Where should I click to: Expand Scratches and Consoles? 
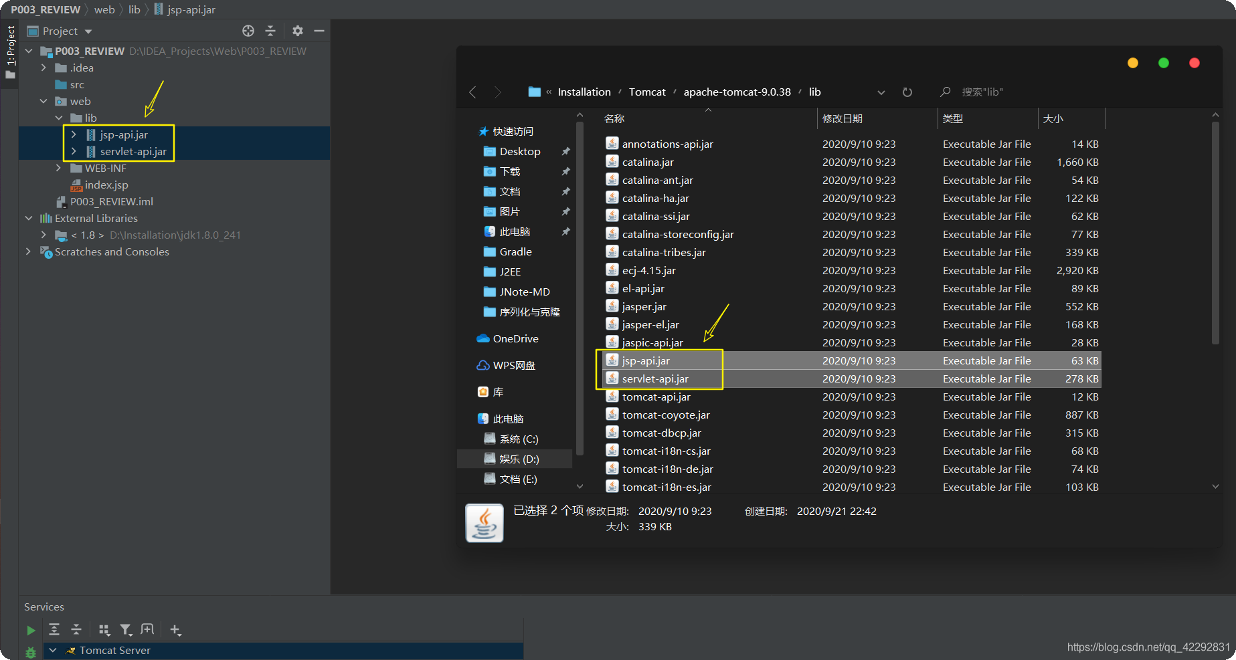[28, 251]
